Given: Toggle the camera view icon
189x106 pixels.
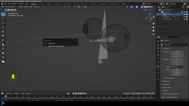Looking at the screenshot, I should point(153,31).
